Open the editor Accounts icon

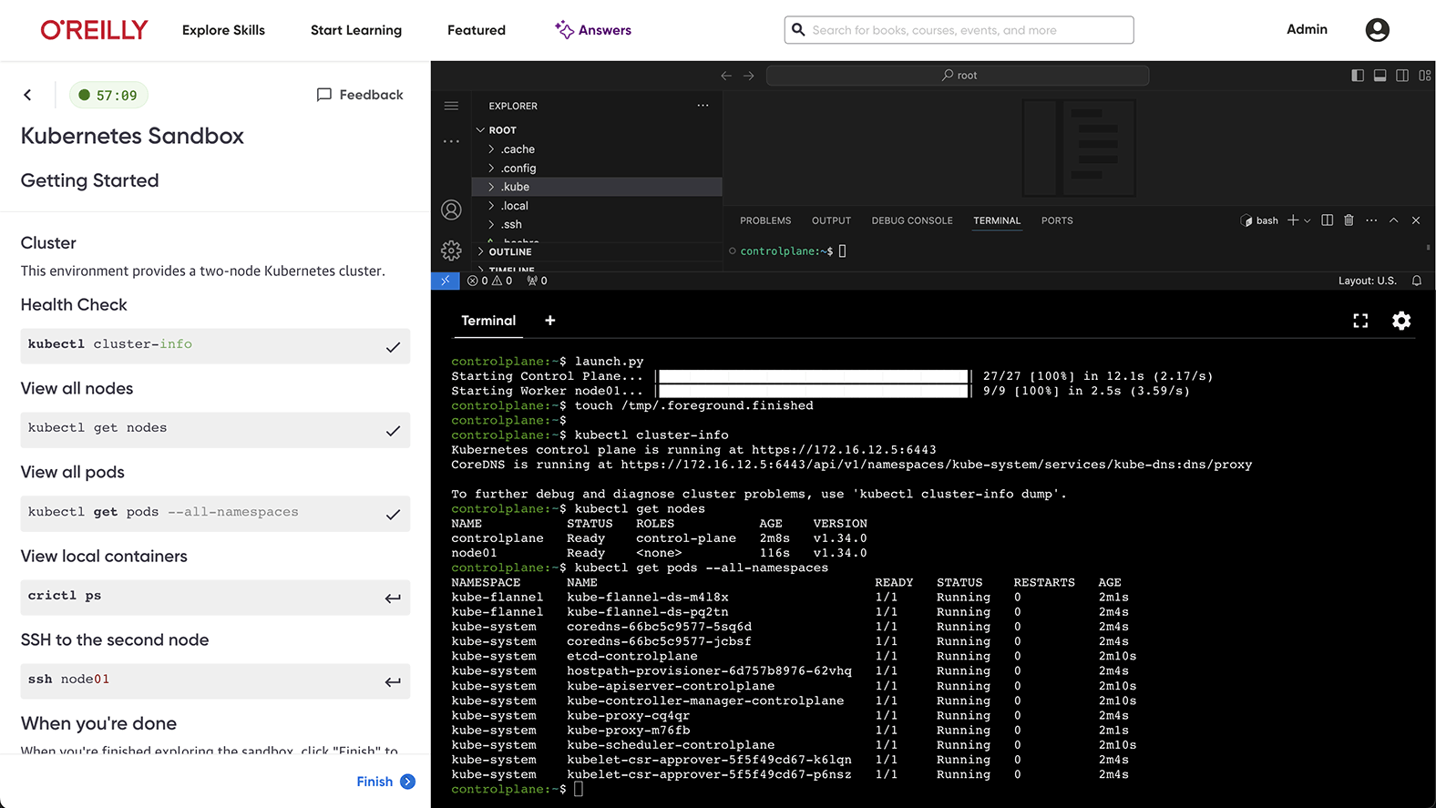click(451, 210)
